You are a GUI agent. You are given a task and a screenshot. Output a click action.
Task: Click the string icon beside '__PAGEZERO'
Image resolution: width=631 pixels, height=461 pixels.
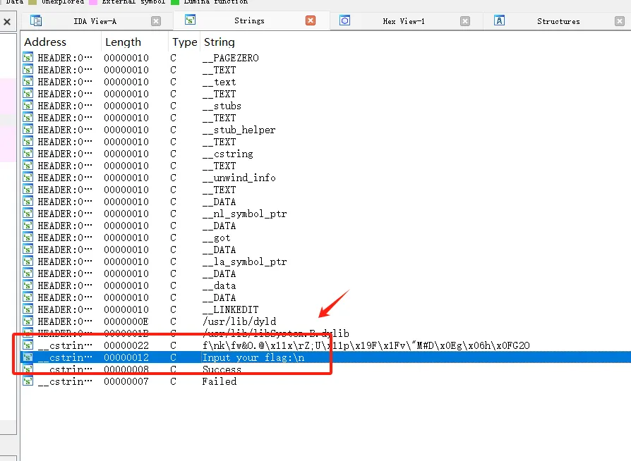point(26,57)
